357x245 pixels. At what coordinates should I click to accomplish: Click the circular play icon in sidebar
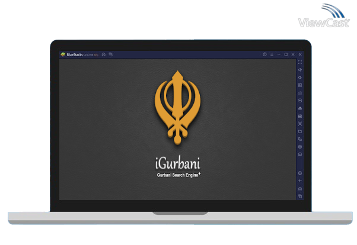click(x=300, y=101)
